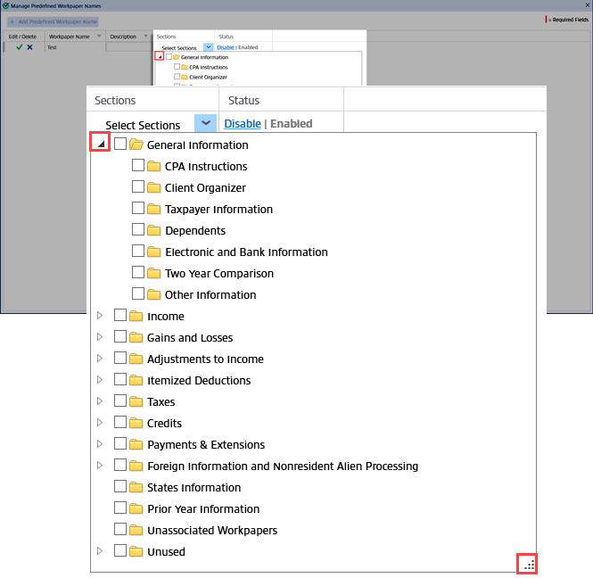Click Add Predefined Workpaper Name button

tap(53, 21)
